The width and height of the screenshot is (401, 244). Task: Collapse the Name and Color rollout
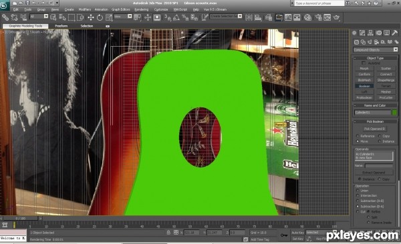[375, 105]
